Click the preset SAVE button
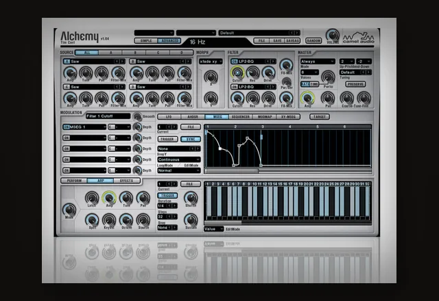Image resolution: width=439 pixels, height=301 pixels. [277, 41]
